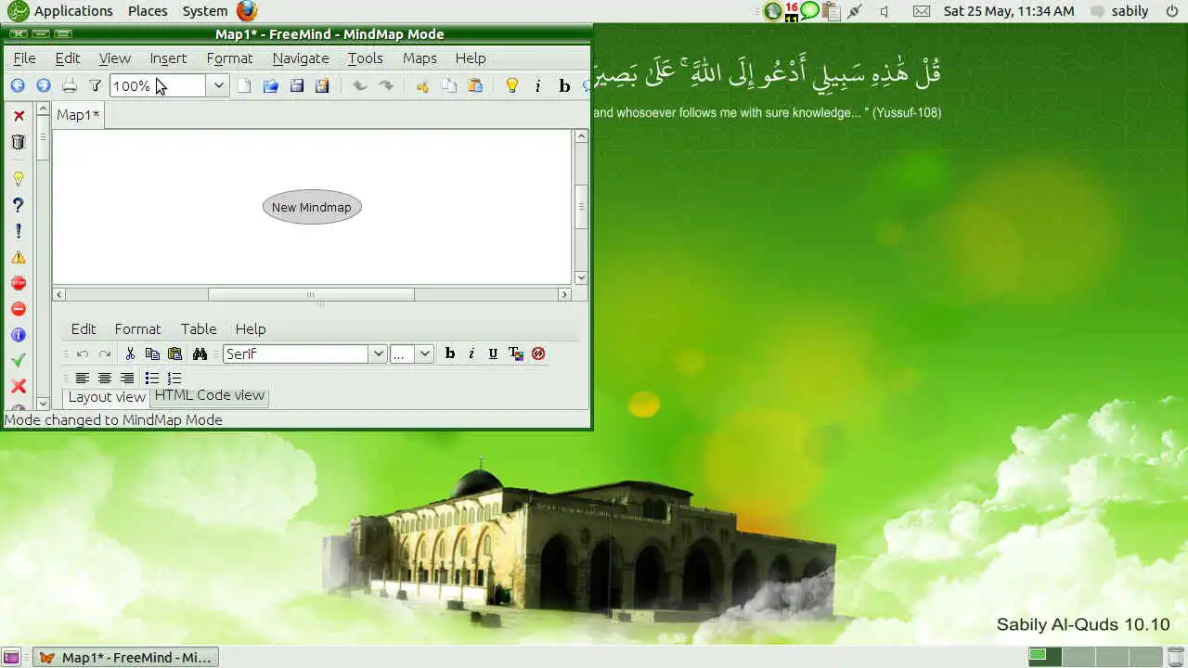The height and width of the screenshot is (668, 1188).
Task: Clear formatting in note editor
Action: click(x=538, y=353)
